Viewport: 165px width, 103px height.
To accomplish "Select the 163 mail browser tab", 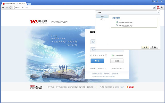I will pyautogui.click(x=14, y=4).
